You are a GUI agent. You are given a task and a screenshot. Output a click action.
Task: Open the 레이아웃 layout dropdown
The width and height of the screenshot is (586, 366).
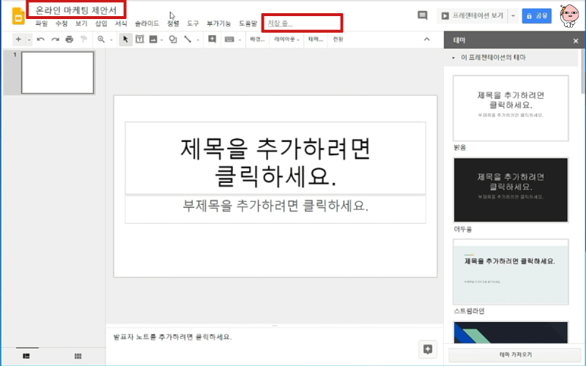pos(286,40)
